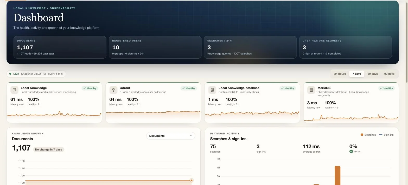408x185 pixels.
Task: Click '1,107 ready · 69,235 passages' text
Action: (x=36, y=53)
